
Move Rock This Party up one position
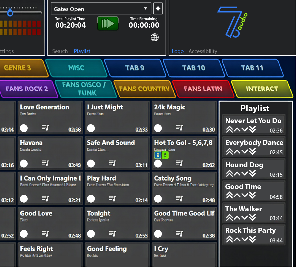pyautogui.click(x=237, y=239)
